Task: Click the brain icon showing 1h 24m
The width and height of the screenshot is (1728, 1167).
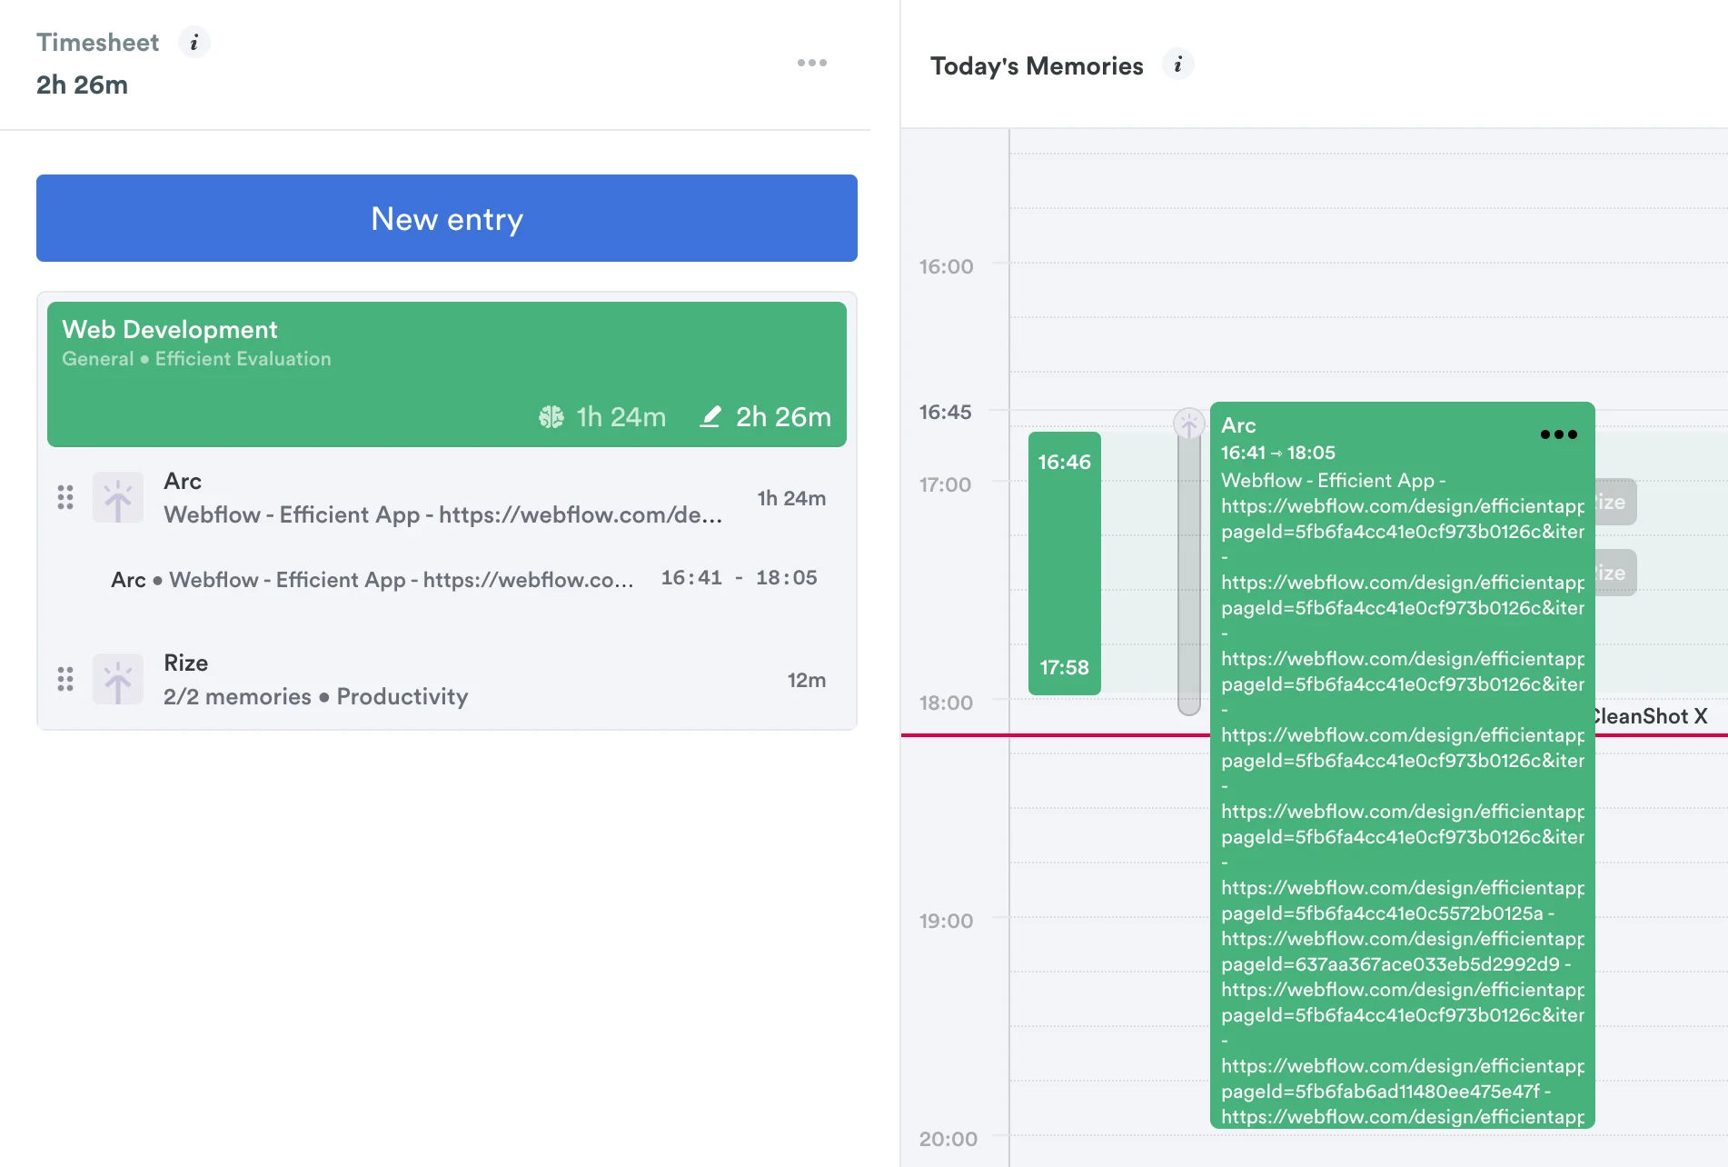Action: coord(551,416)
